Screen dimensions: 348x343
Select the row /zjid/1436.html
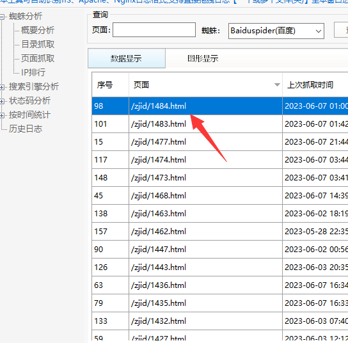click(220, 285)
